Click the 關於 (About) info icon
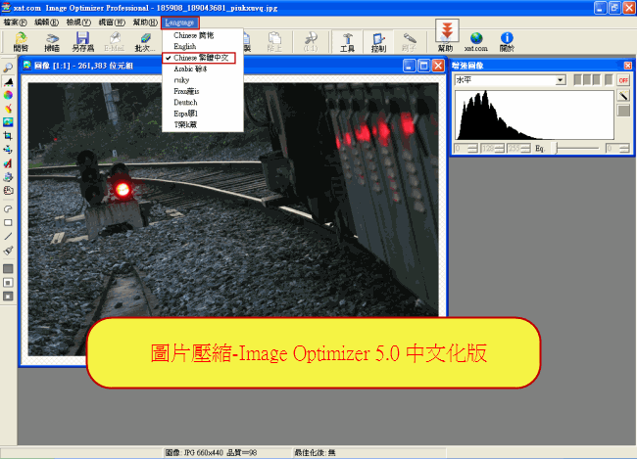 [507, 40]
